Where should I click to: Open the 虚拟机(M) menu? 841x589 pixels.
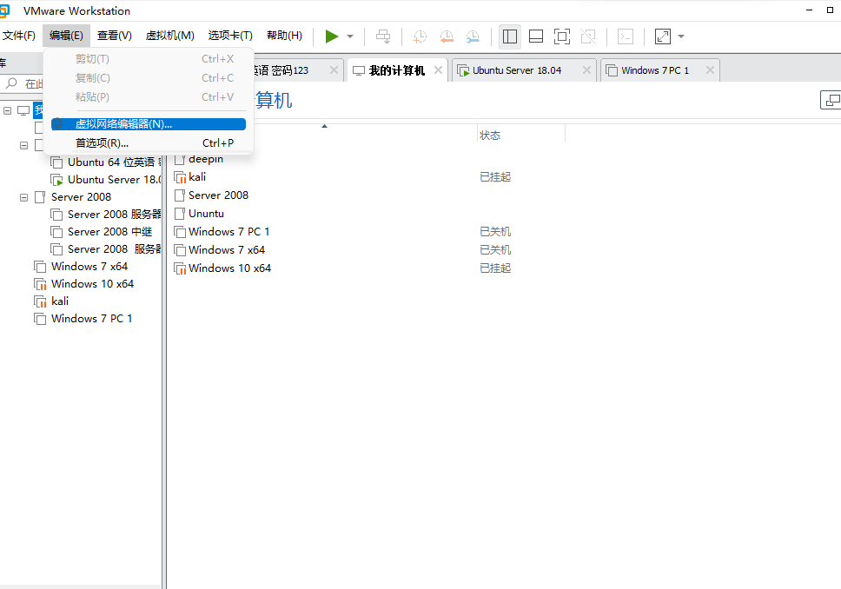(170, 36)
